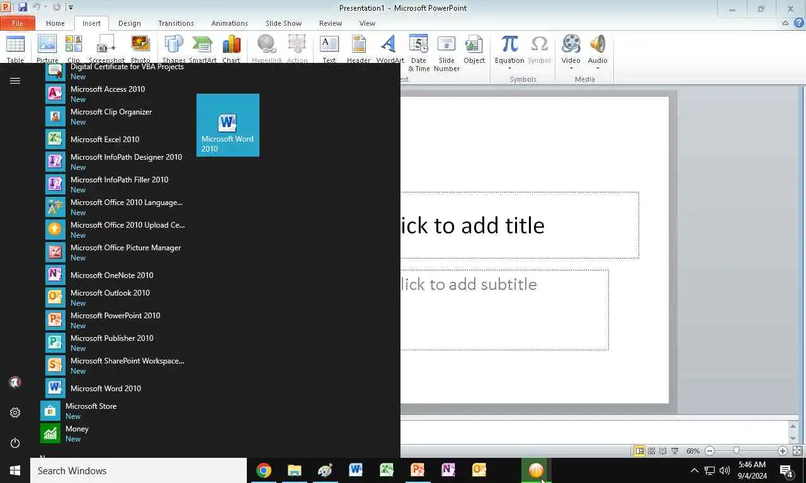Switch to the Transitions tab
The width and height of the screenshot is (806, 483).
click(x=176, y=23)
